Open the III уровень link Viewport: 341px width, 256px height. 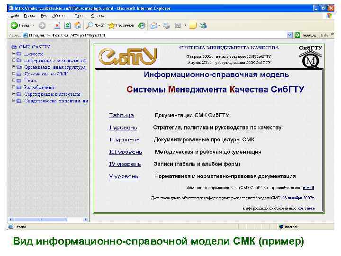[126, 152]
